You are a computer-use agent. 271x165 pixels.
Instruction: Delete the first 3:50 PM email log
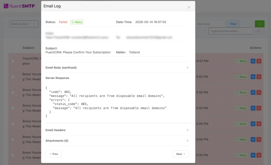[259, 77]
